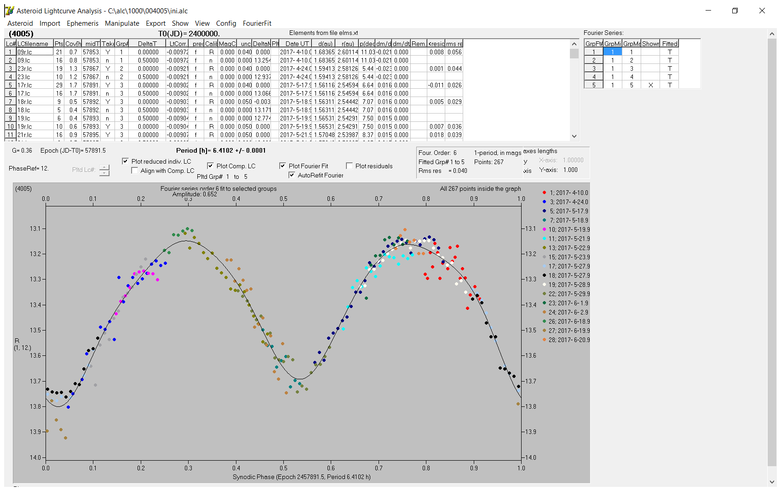Image resolution: width=781 pixels, height=491 pixels.
Task: Click the GrpF# header in Fourier Series table
Action: [594, 44]
